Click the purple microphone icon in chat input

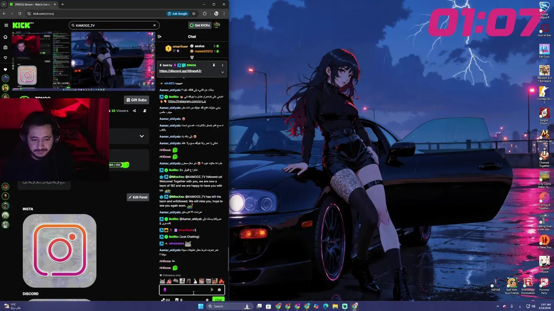(164, 290)
